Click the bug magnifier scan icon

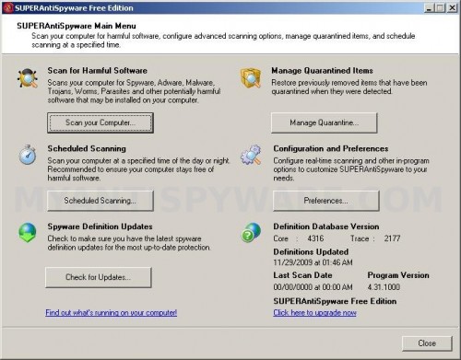pyautogui.click(x=28, y=78)
